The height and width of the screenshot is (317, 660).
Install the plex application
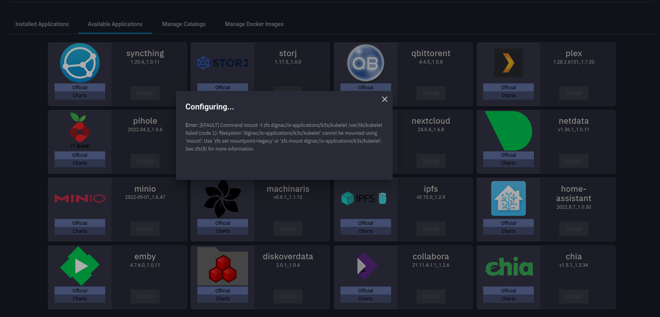tap(574, 93)
